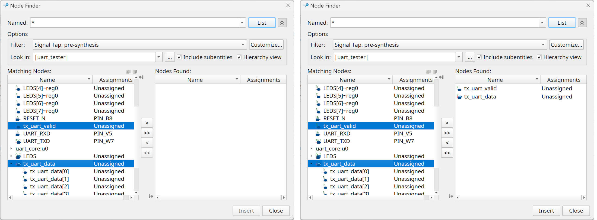Image resolution: width=597 pixels, height=220 pixels.
Task: Toggle Hierarchy view checkbox in left dialog
Action: [x=239, y=57]
